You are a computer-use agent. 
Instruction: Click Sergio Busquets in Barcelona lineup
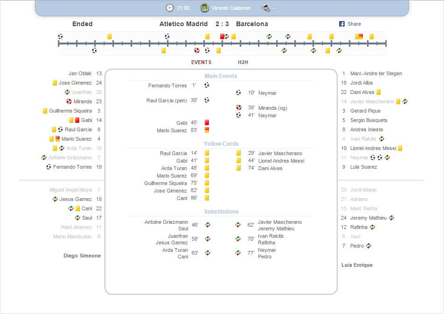[x=368, y=120]
